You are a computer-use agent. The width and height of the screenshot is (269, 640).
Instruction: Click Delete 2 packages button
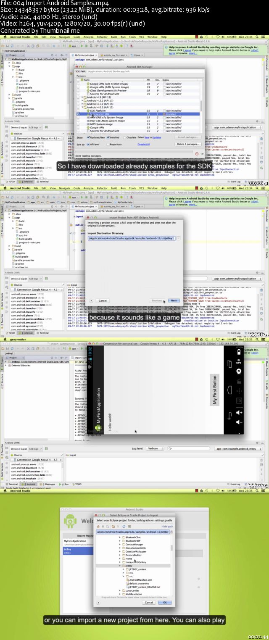[x=187, y=144]
